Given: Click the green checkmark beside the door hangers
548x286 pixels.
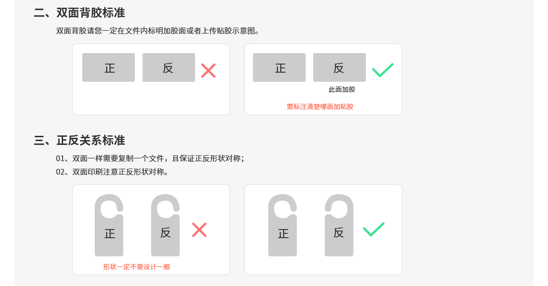Looking at the screenshot, I should [373, 230].
